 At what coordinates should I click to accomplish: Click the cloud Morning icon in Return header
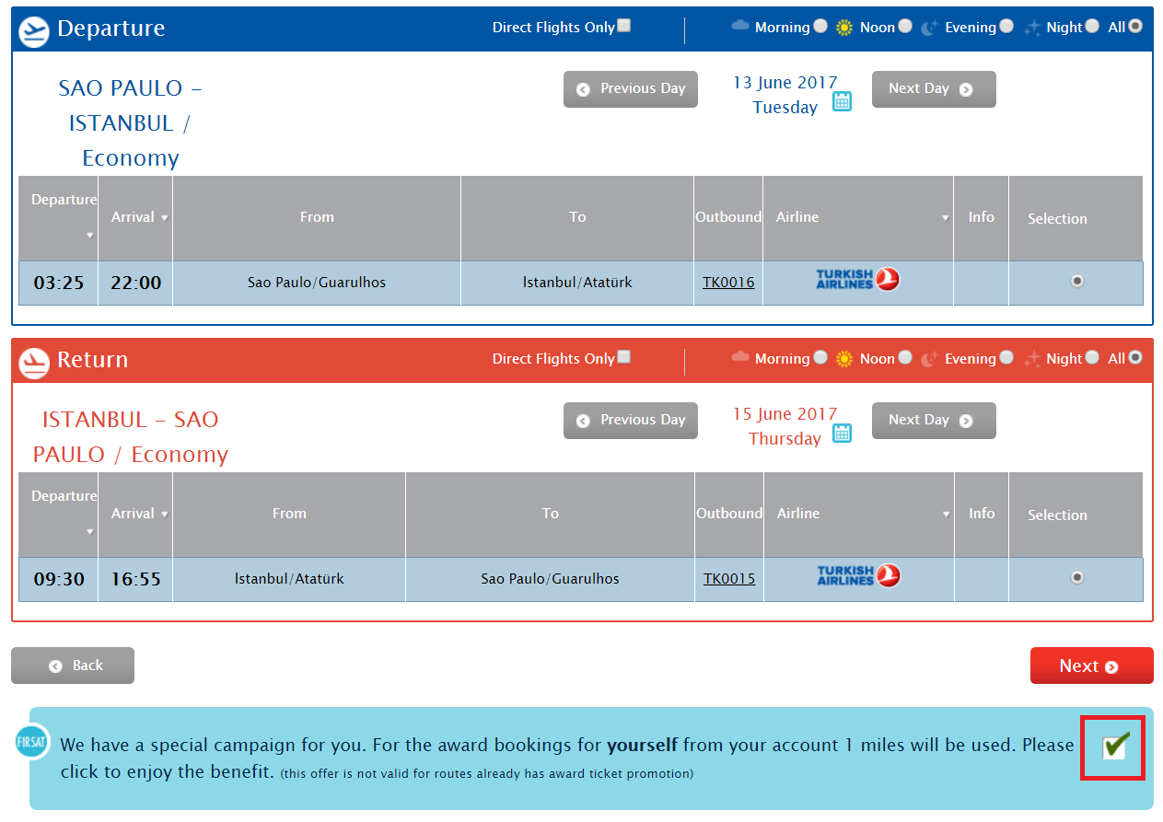[740, 357]
